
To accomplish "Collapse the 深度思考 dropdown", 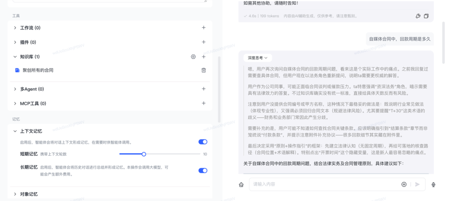I will coord(257,58).
